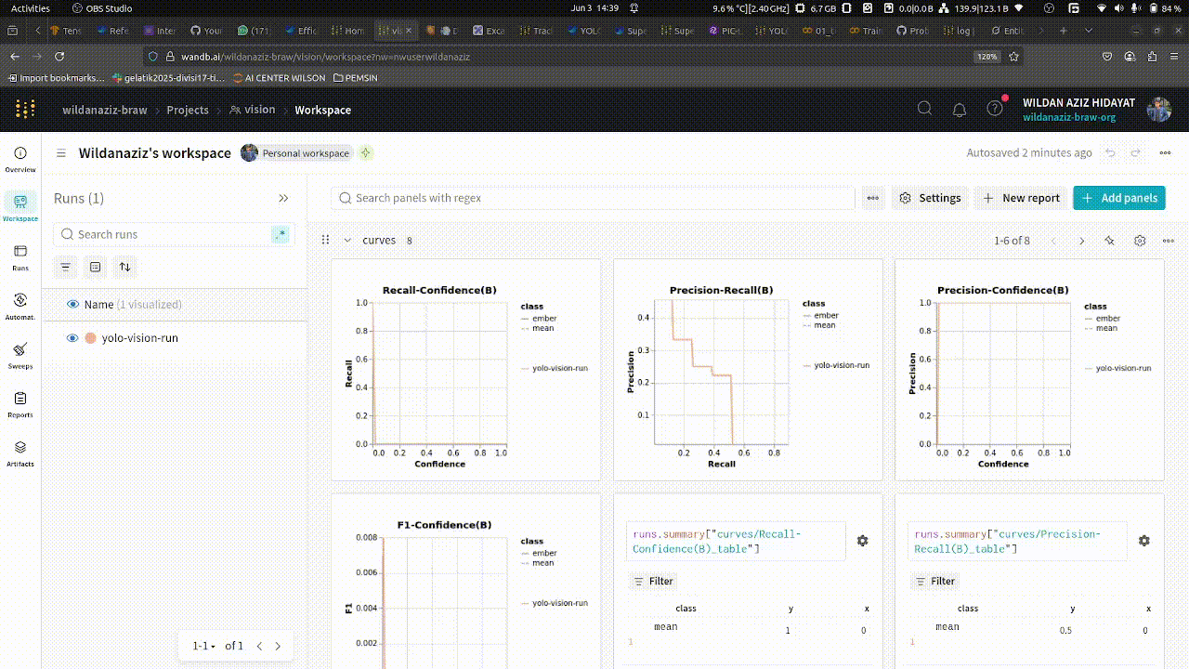Create a New report
Screen dimensions: 1189x669
(1021, 198)
